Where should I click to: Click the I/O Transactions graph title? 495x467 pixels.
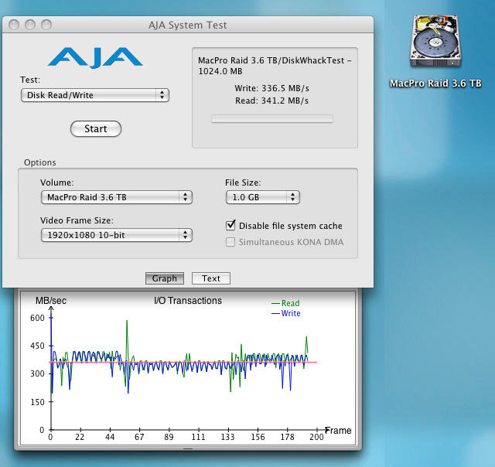click(x=188, y=301)
